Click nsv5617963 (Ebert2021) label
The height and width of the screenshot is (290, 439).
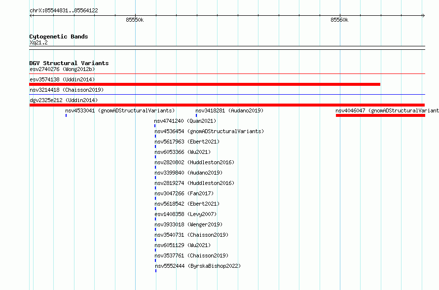(x=187, y=142)
